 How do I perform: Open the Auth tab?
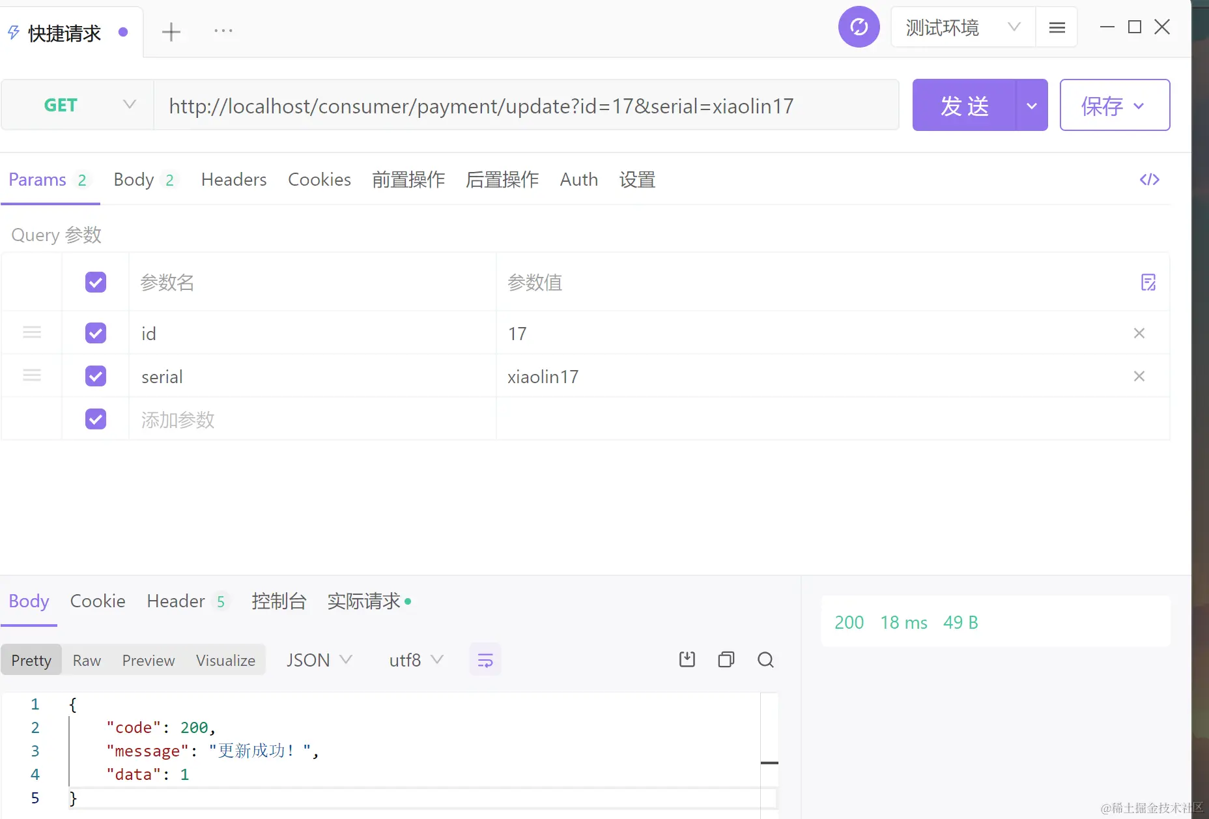tap(578, 180)
